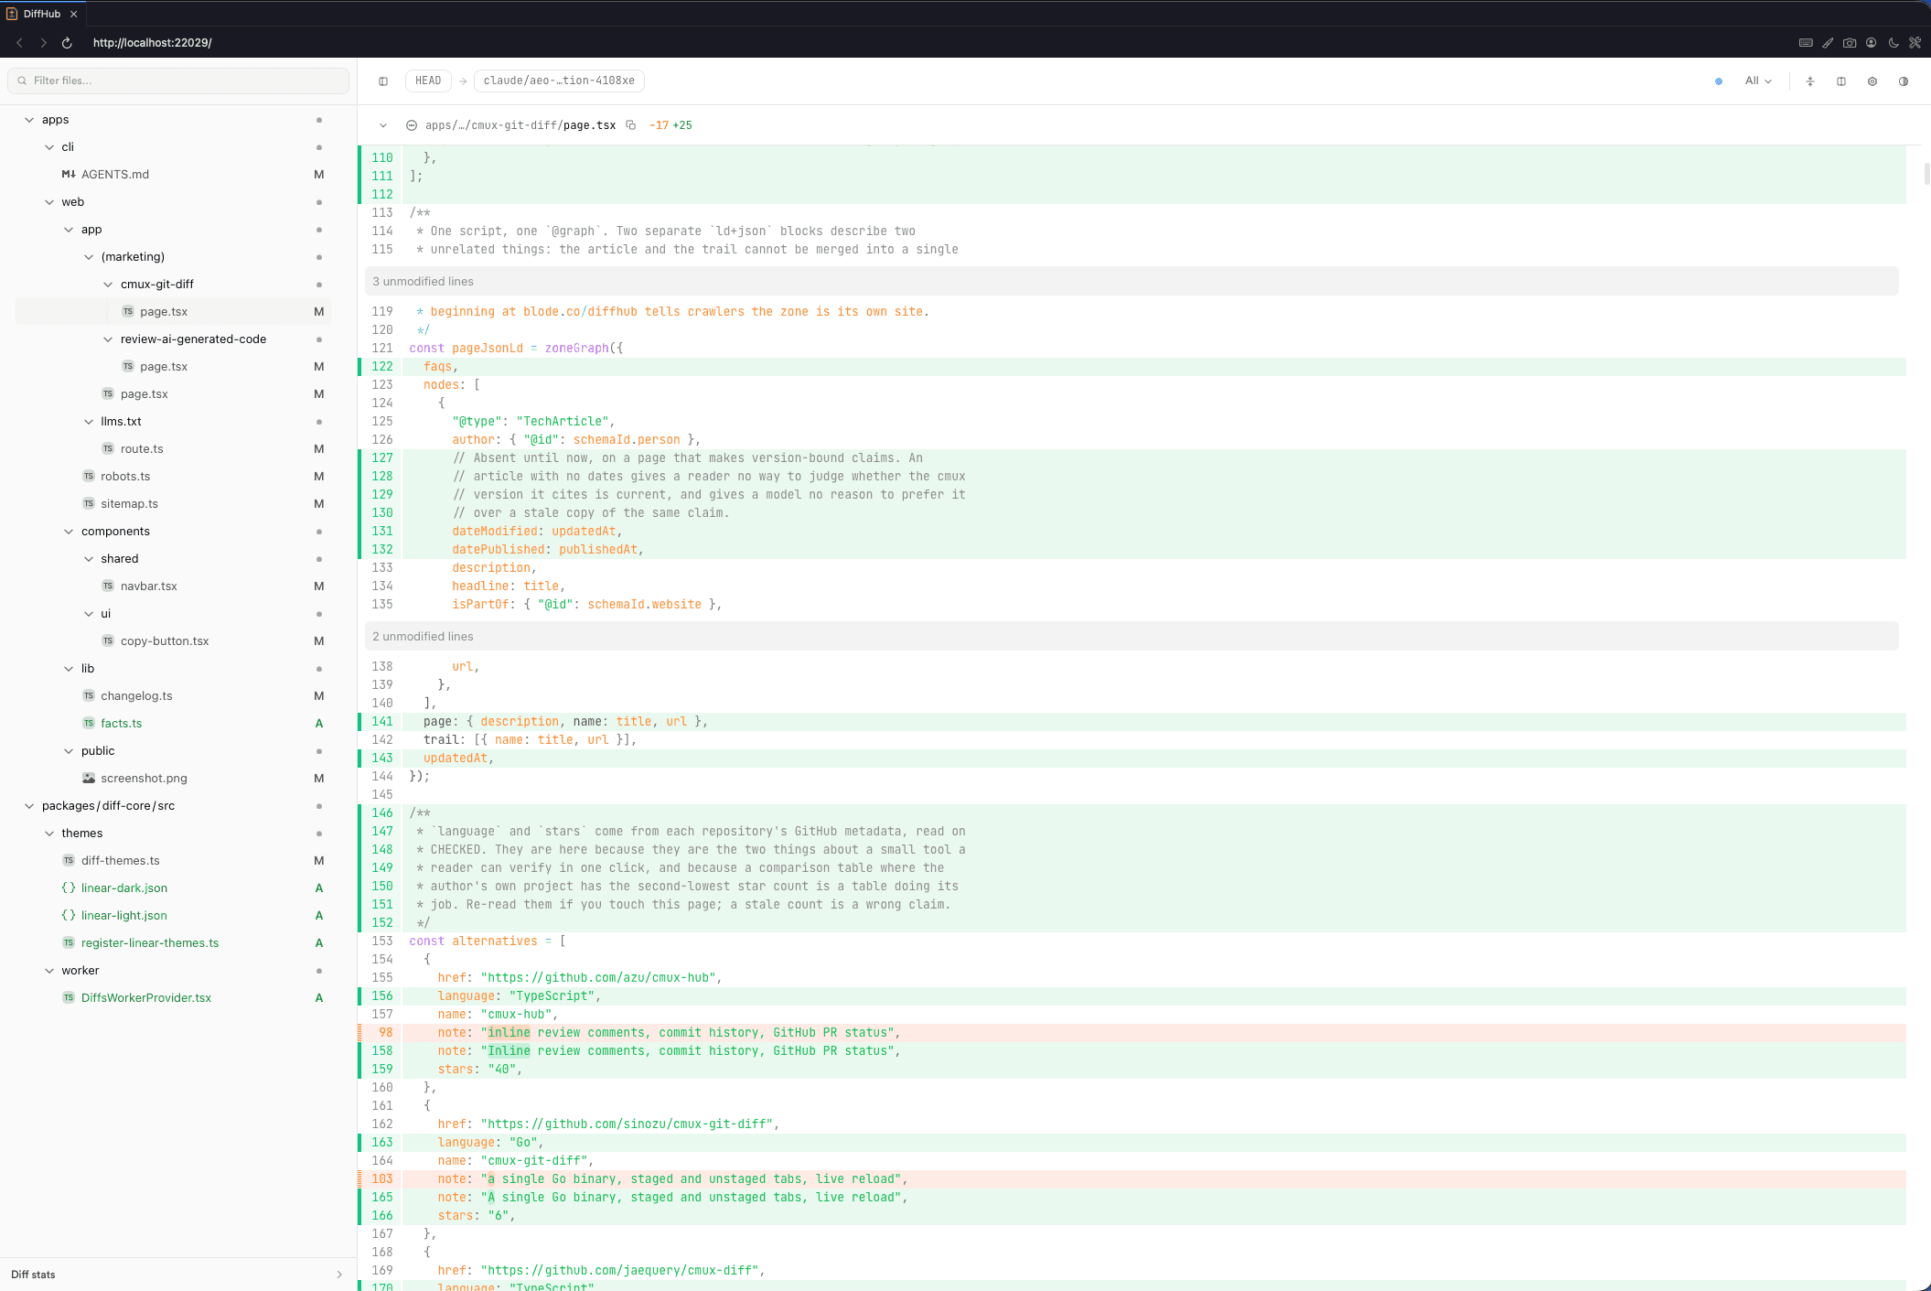This screenshot has height=1291, width=1931.
Task: Click in the Filter files input
Action: [x=178, y=81]
